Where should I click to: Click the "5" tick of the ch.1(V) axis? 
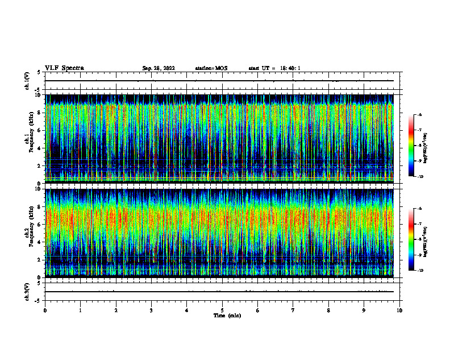coord(40,73)
